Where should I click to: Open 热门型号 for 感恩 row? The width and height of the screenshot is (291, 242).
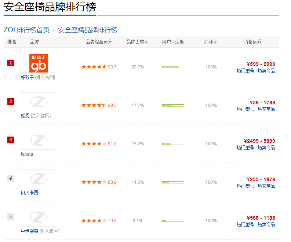tap(245, 109)
